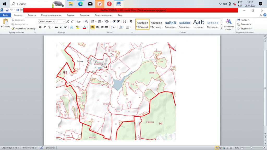This screenshot has width=267, height=150.
Task: Open Microsoft Edge from taskbar
Action: coord(80,4)
